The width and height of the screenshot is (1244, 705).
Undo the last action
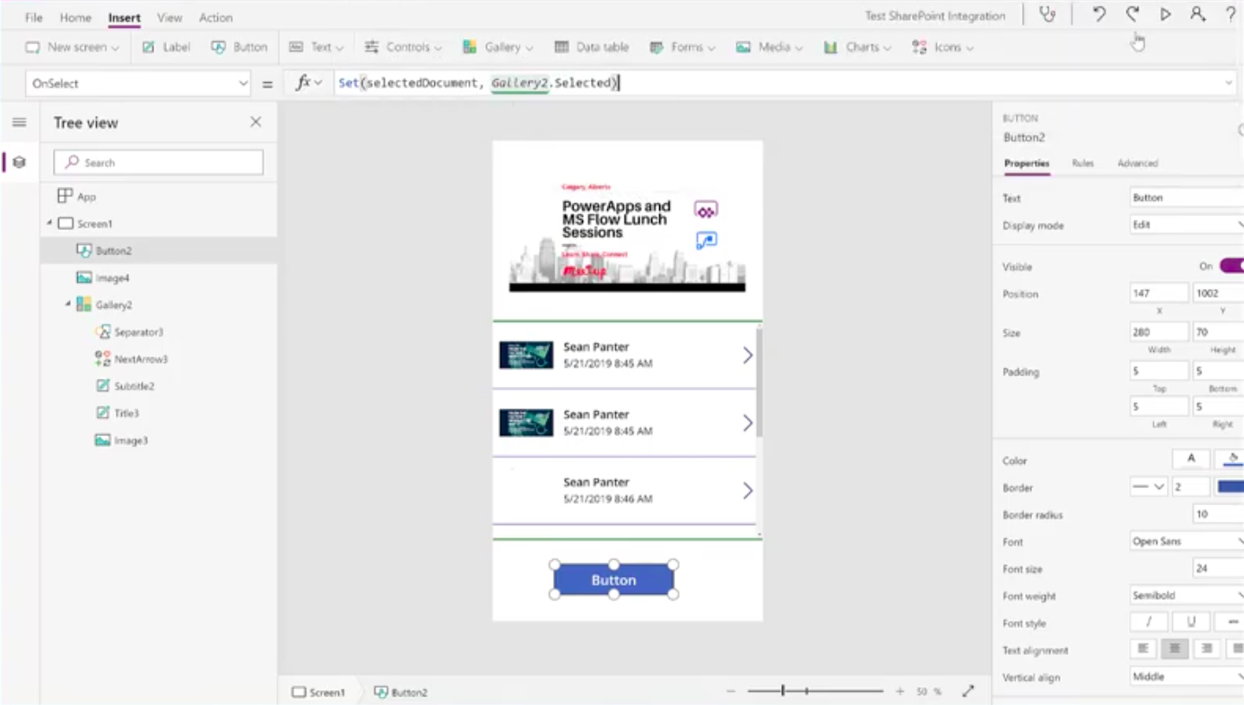click(x=1099, y=15)
